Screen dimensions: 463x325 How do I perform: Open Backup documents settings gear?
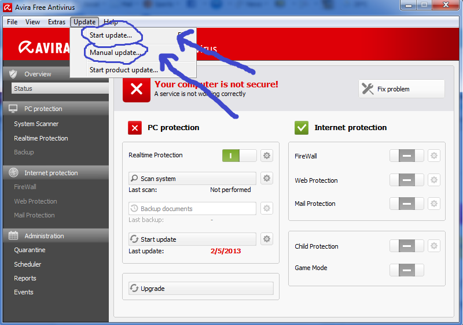pyautogui.click(x=267, y=208)
